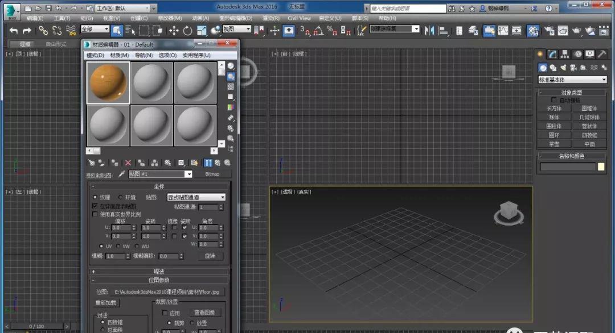Toggle 自动栅格 checkbox in command panel
Viewport: 615px width, 333px height.
coord(554,100)
